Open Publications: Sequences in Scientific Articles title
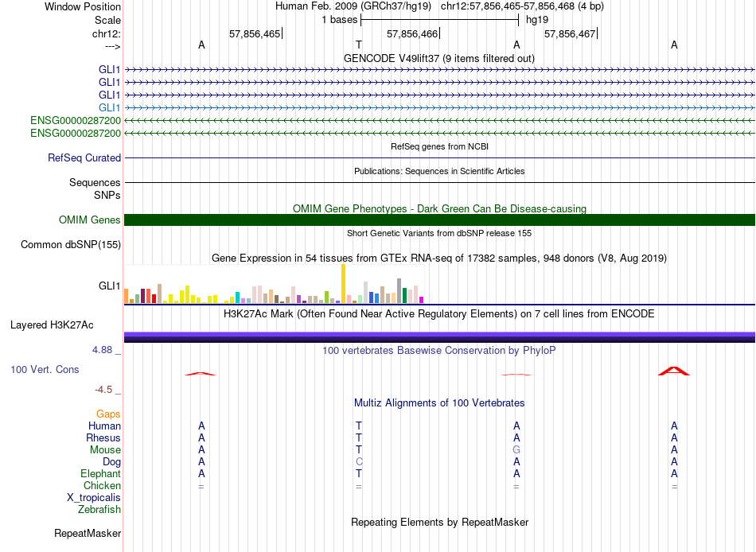 click(439, 171)
